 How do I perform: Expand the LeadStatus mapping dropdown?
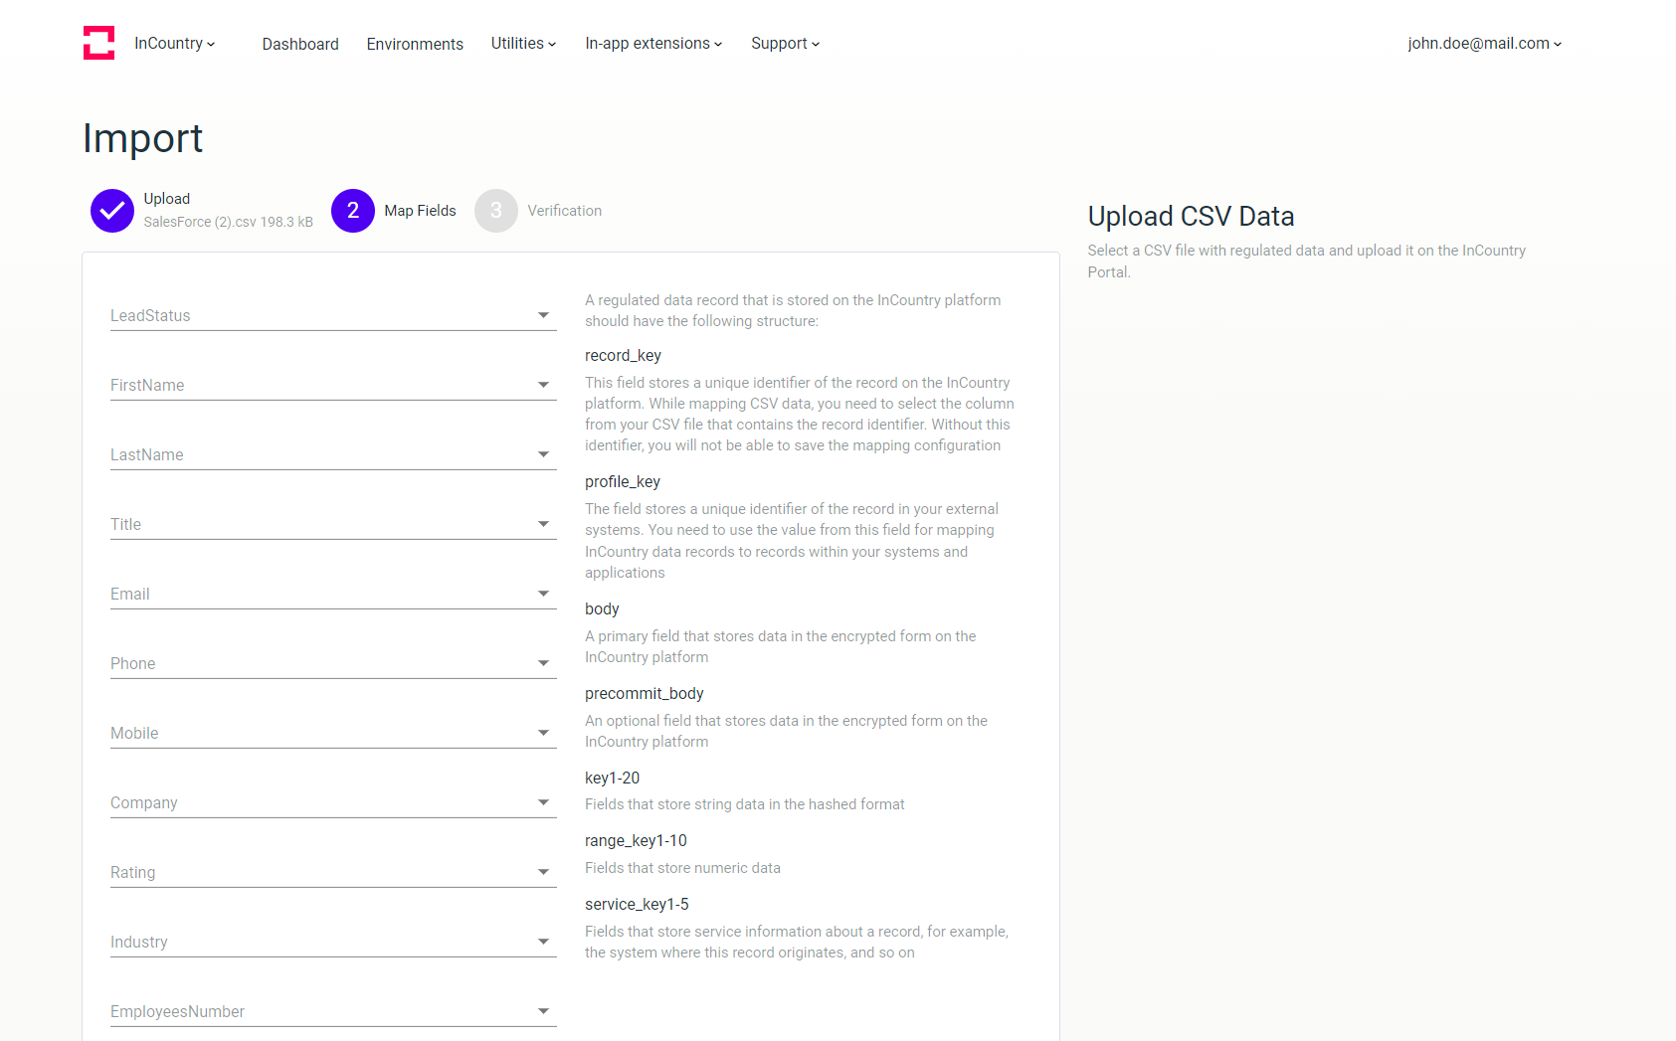[x=332, y=315]
